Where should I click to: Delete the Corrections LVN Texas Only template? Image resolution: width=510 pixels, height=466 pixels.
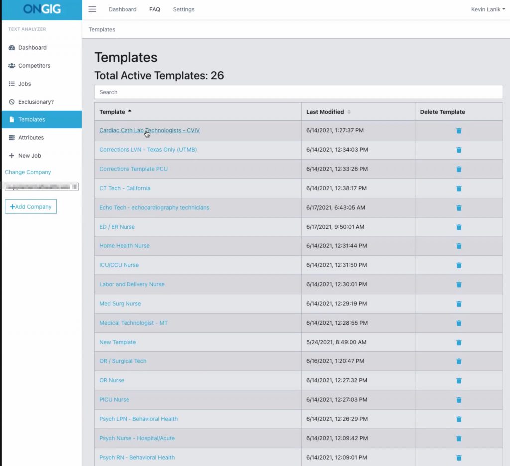[x=459, y=150]
